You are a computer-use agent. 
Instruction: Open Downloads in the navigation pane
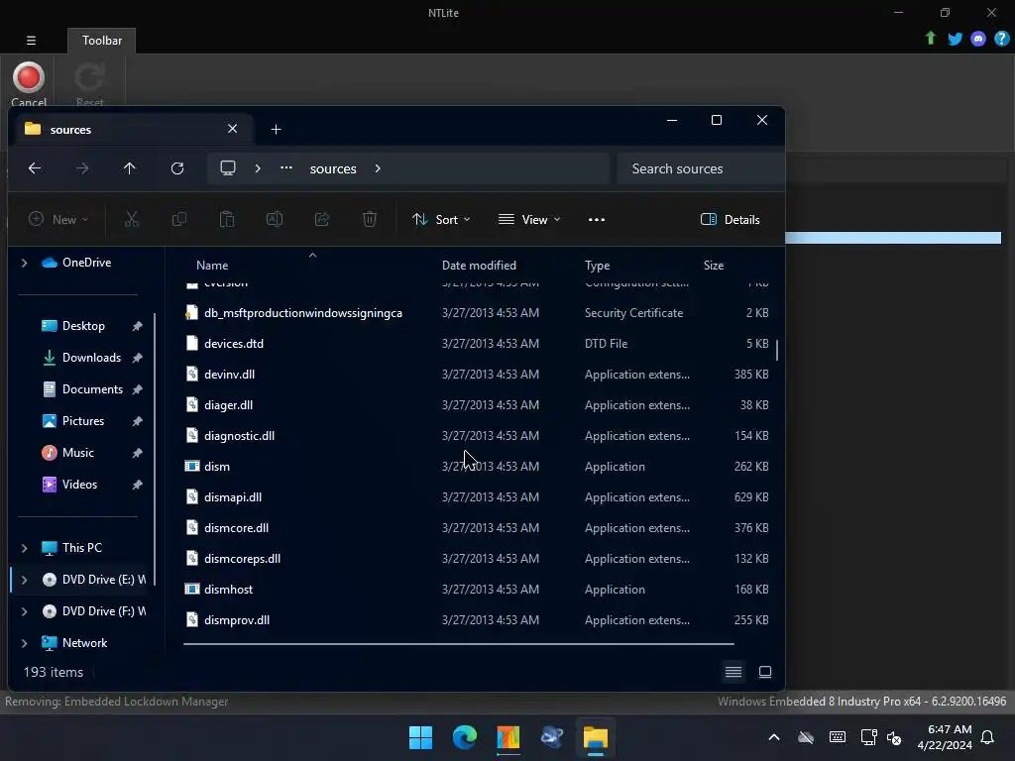click(90, 358)
